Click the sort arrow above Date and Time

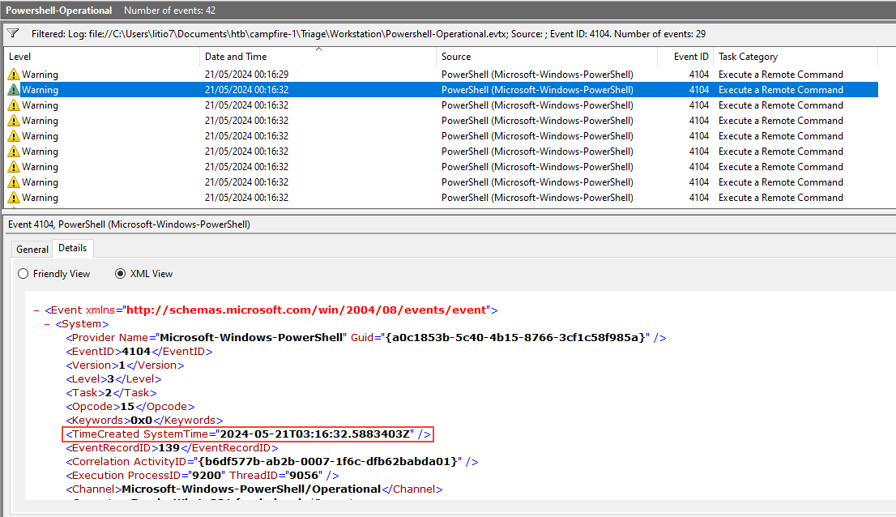(x=319, y=49)
